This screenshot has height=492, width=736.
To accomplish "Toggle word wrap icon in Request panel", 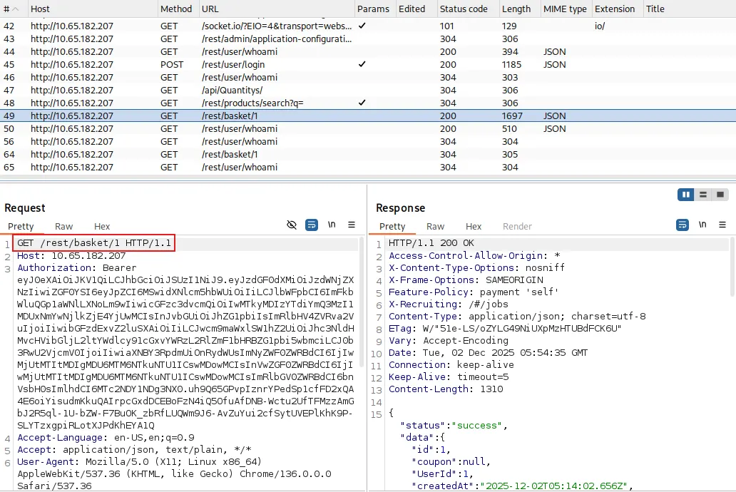I will (311, 225).
